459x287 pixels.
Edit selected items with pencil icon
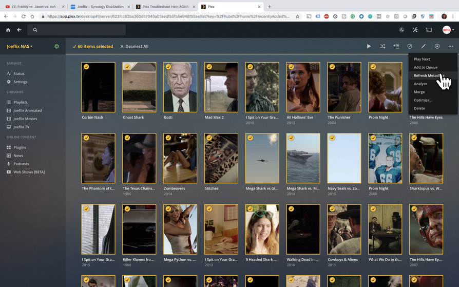pos(423,46)
